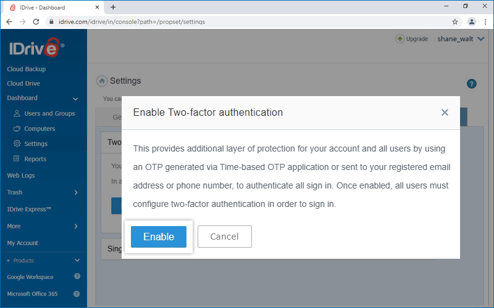Screen dimensions: 494x308
Task: Go to Computers in sidebar
Action: tap(40, 129)
